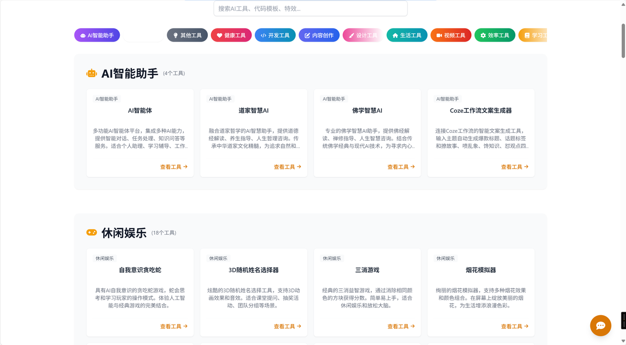Focus the 搜索AI工具 search field
This screenshot has width=626, height=345.
(x=311, y=8)
